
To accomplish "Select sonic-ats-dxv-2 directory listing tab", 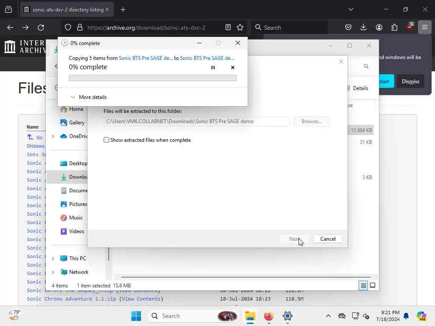I will pyautogui.click(x=67, y=10).
